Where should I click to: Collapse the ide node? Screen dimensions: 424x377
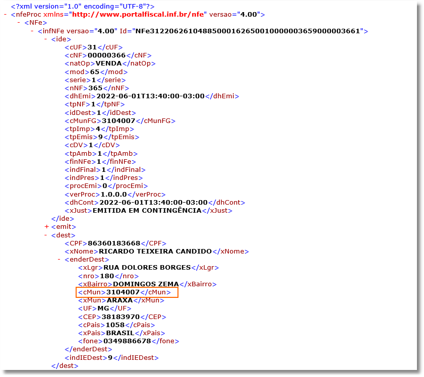coord(46,39)
